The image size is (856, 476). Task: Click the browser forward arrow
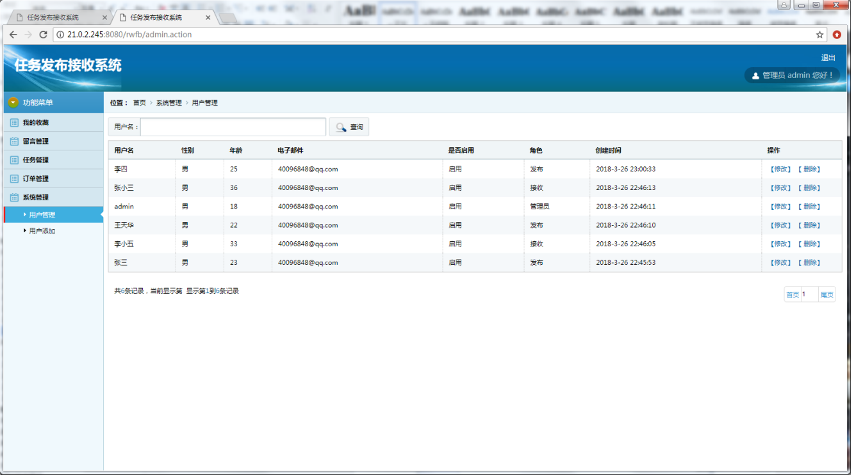pos(28,35)
